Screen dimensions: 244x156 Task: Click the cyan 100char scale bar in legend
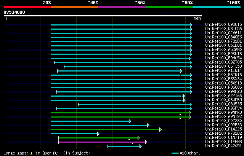175,153
